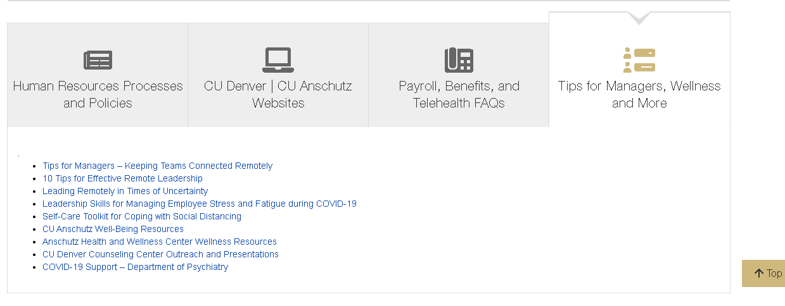Switch to CU Denver | CU Anschutz Websites tab
This screenshot has height=306, width=785.
(278, 75)
